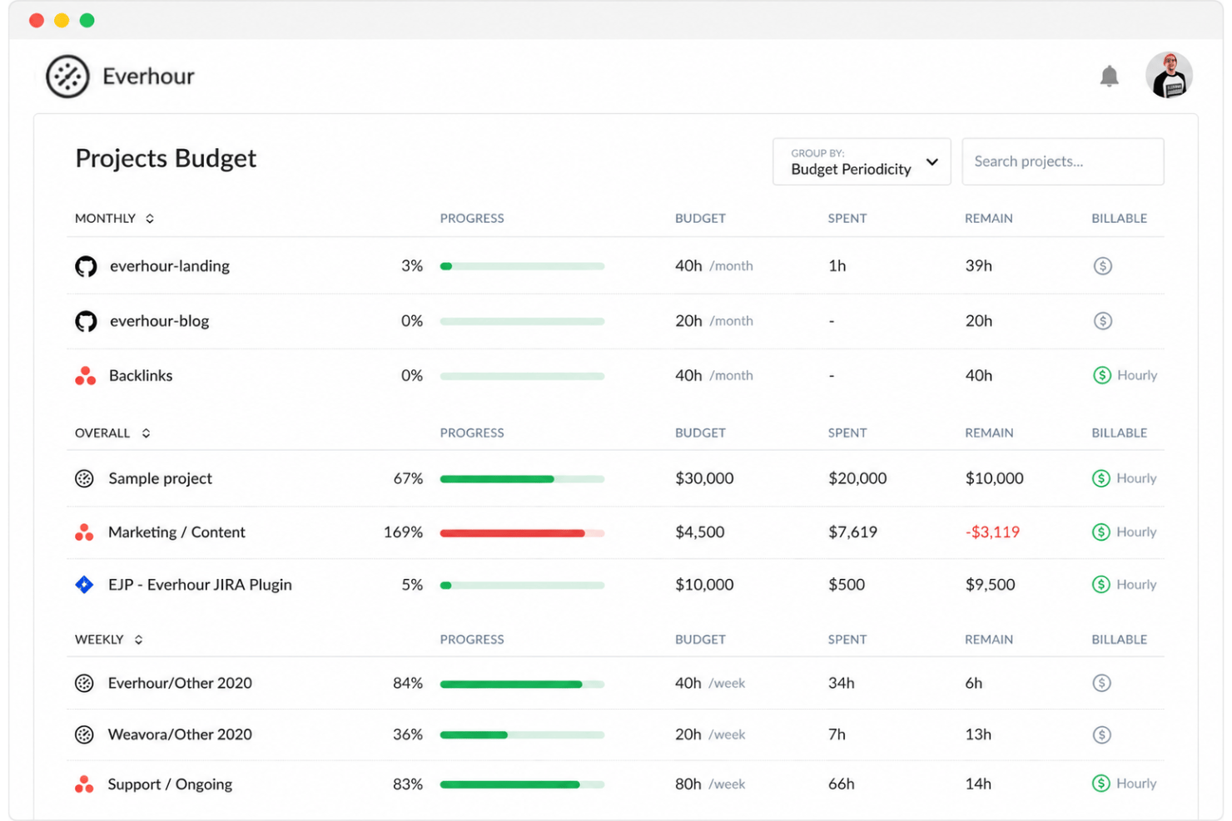Click Asana icon next to Backlinks
This screenshot has width=1232, height=821.
[x=85, y=376]
